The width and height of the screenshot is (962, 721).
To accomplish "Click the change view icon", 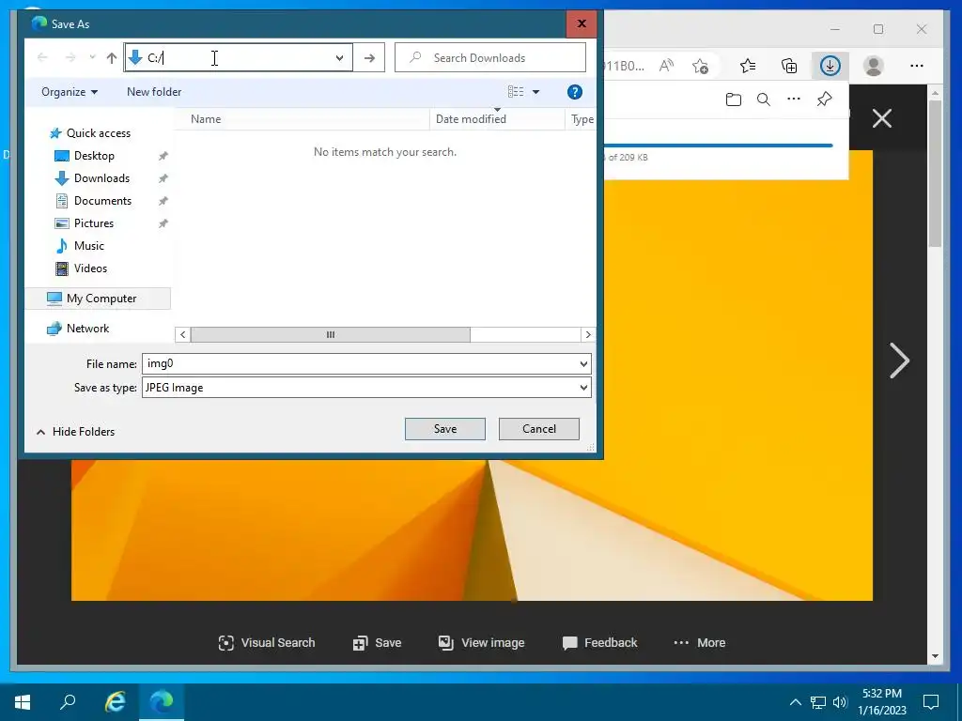I will point(516,92).
